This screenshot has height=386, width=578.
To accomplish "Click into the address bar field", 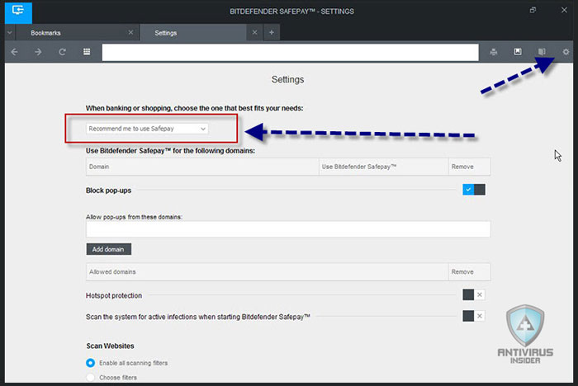I will [x=290, y=52].
